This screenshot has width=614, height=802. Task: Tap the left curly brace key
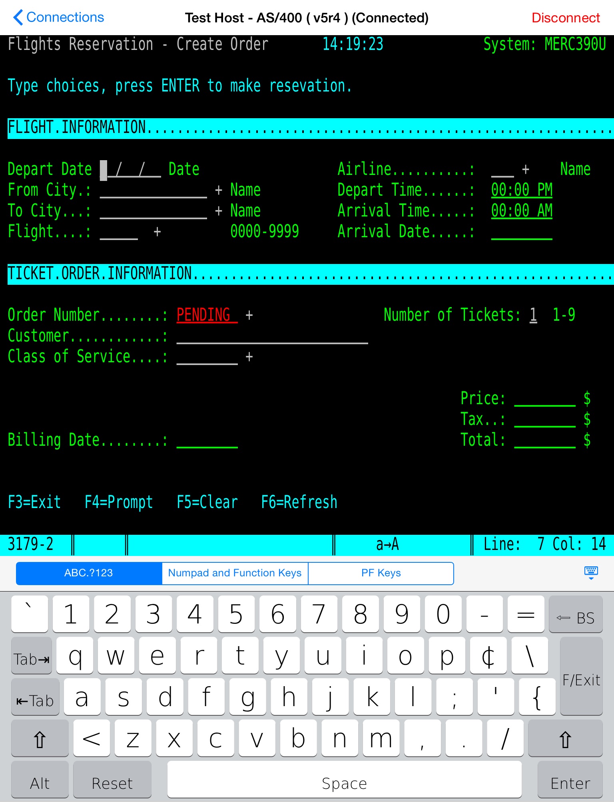point(537,697)
